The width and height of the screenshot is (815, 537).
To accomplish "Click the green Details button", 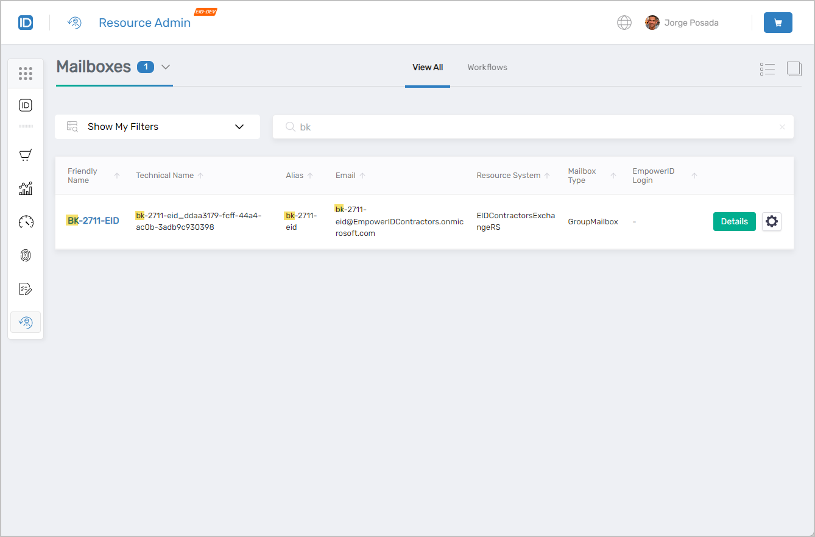I will coord(734,221).
